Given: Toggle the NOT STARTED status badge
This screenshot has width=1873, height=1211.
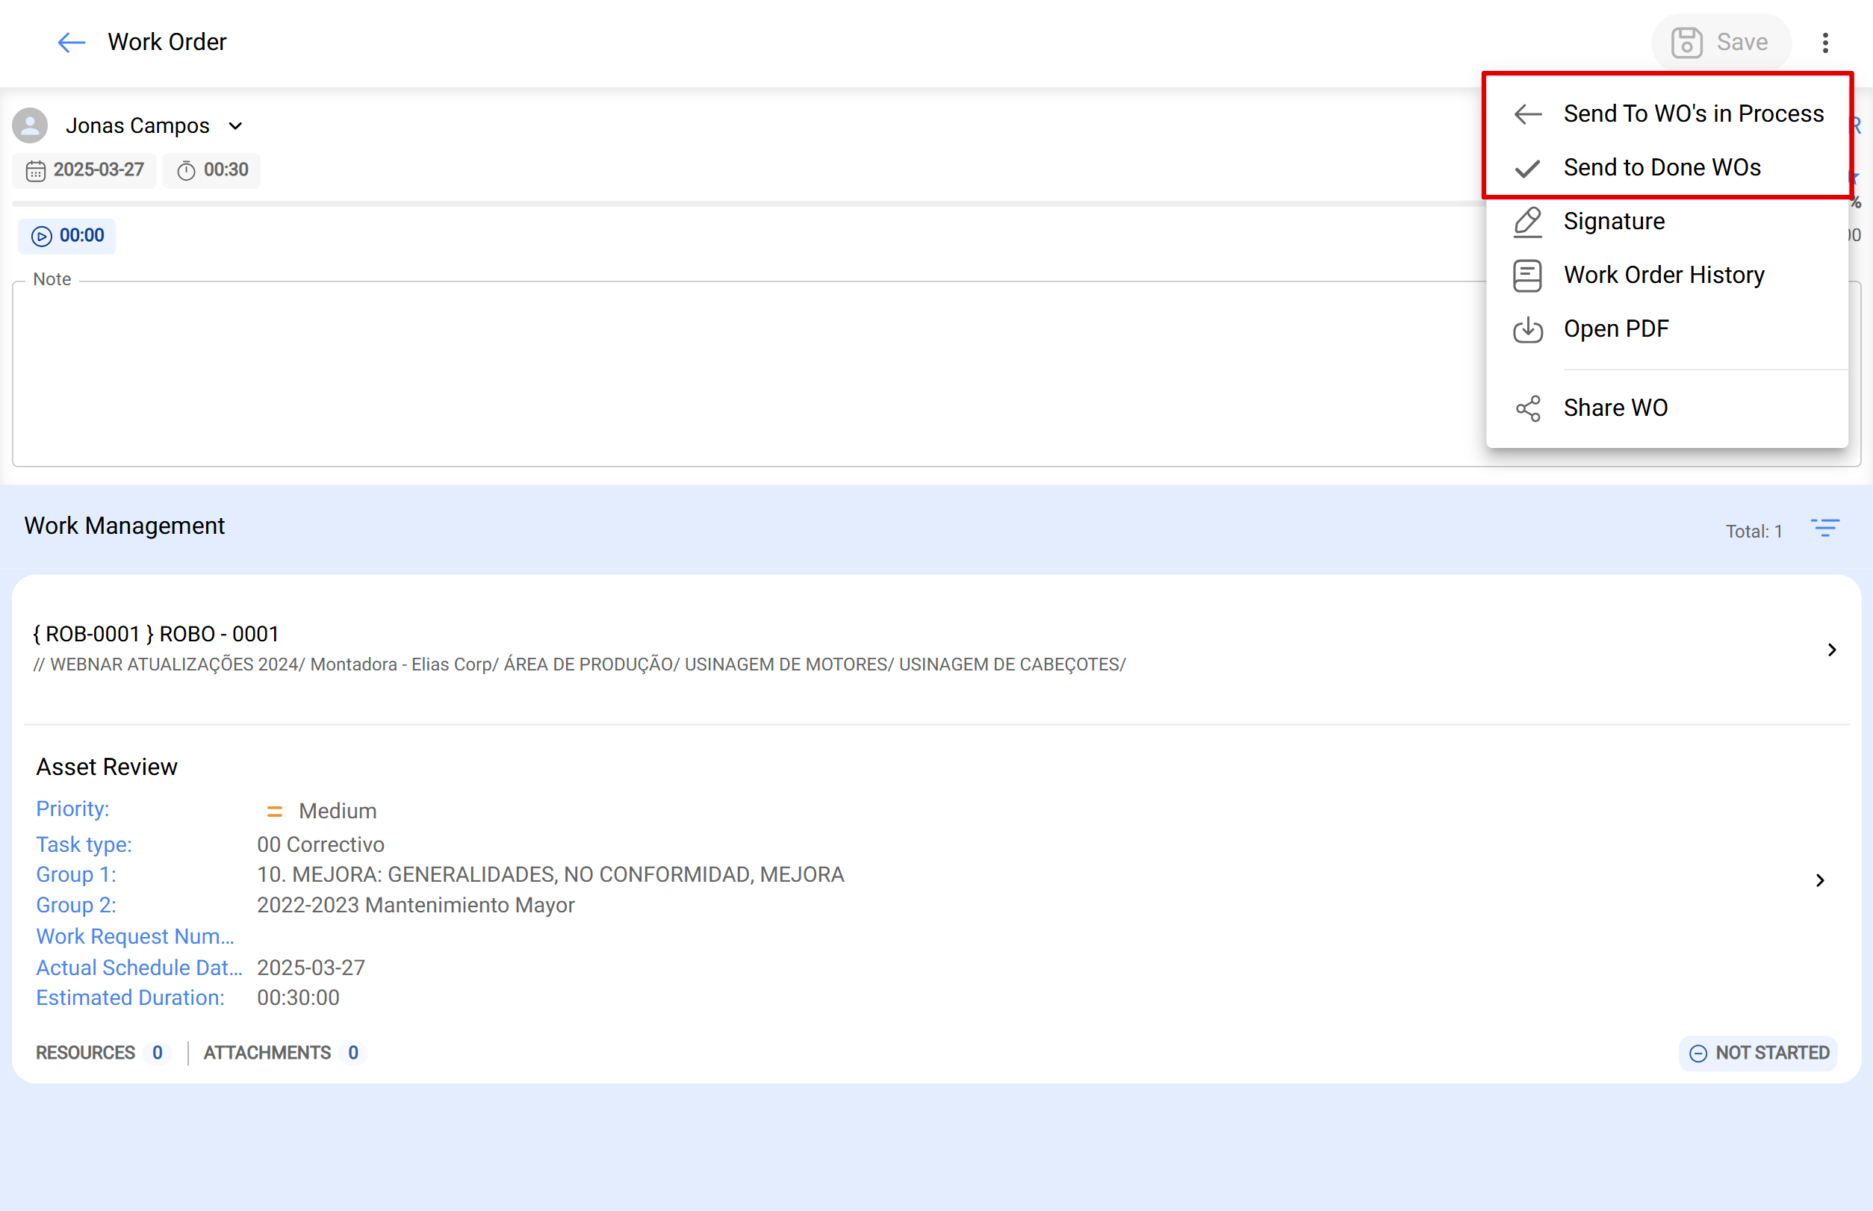Looking at the screenshot, I should click(1757, 1053).
